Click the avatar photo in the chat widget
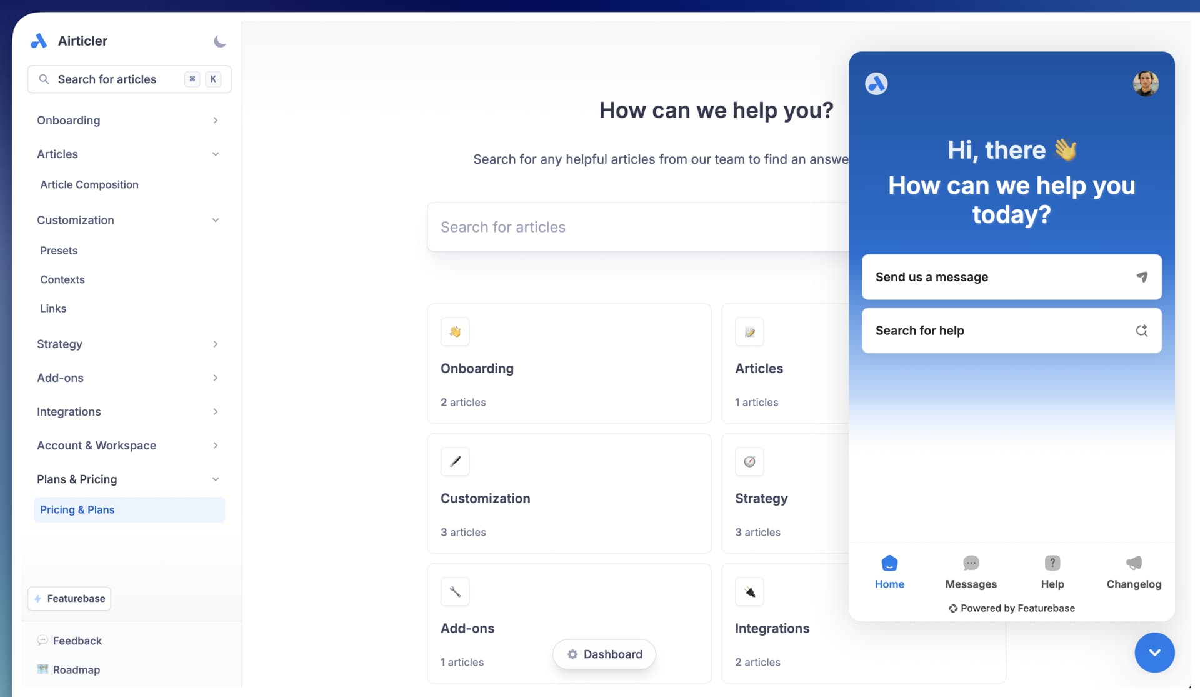 pyautogui.click(x=1145, y=83)
